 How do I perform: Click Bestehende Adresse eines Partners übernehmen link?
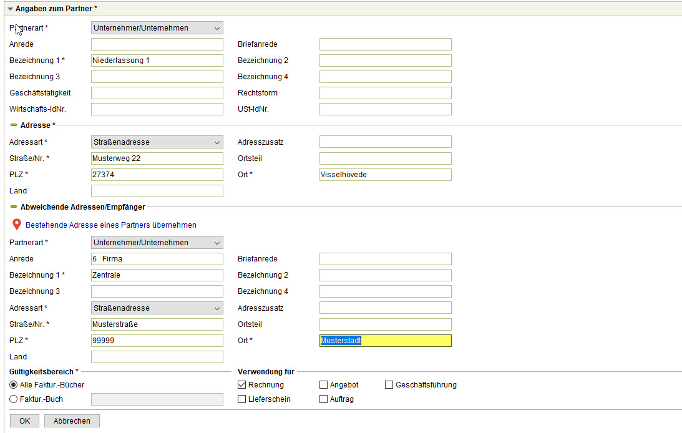point(111,225)
